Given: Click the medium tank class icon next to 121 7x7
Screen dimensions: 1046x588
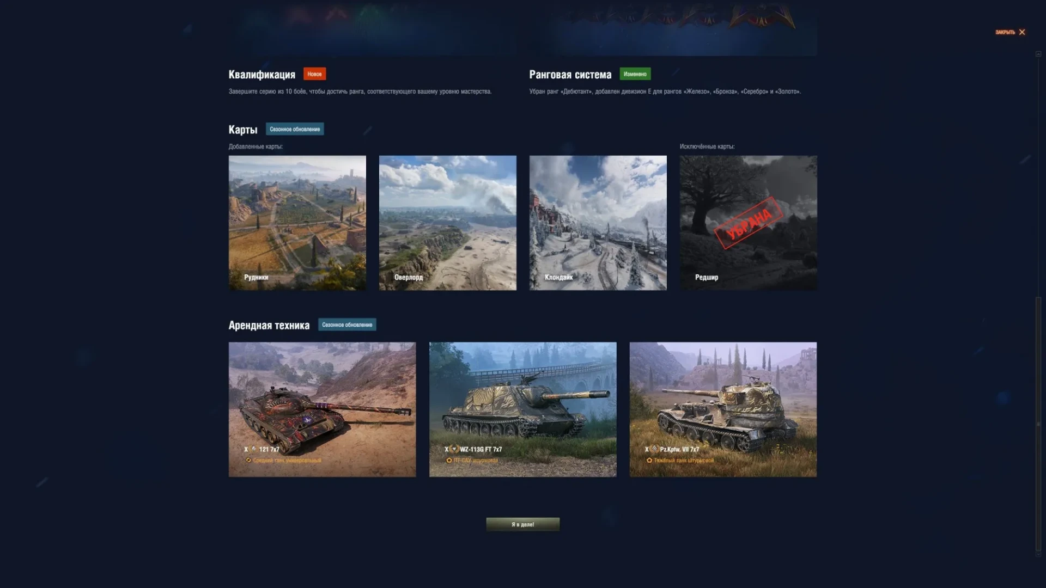Looking at the screenshot, I should 254,449.
